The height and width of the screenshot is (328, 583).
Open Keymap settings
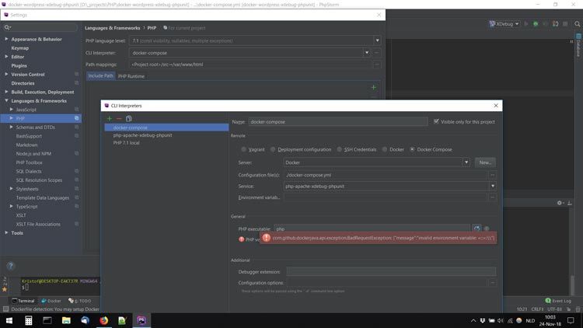[x=20, y=48]
